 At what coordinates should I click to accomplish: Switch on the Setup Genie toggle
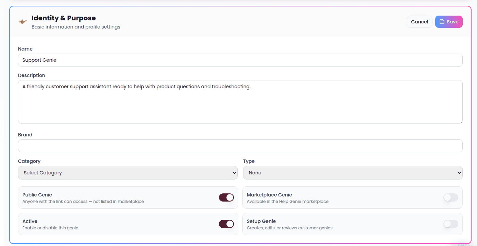click(x=451, y=224)
